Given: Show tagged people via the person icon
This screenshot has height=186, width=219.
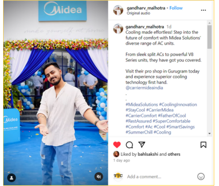Looking at the screenshot, I should click(12, 178).
